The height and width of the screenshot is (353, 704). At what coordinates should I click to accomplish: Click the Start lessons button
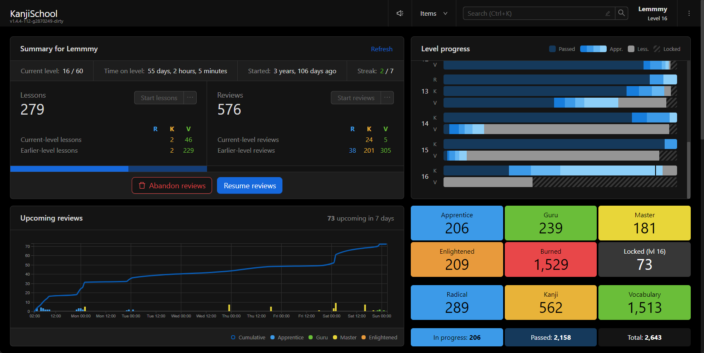tap(159, 98)
